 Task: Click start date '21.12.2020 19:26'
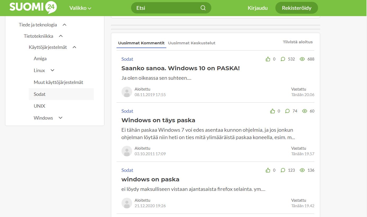click(x=150, y=206)
